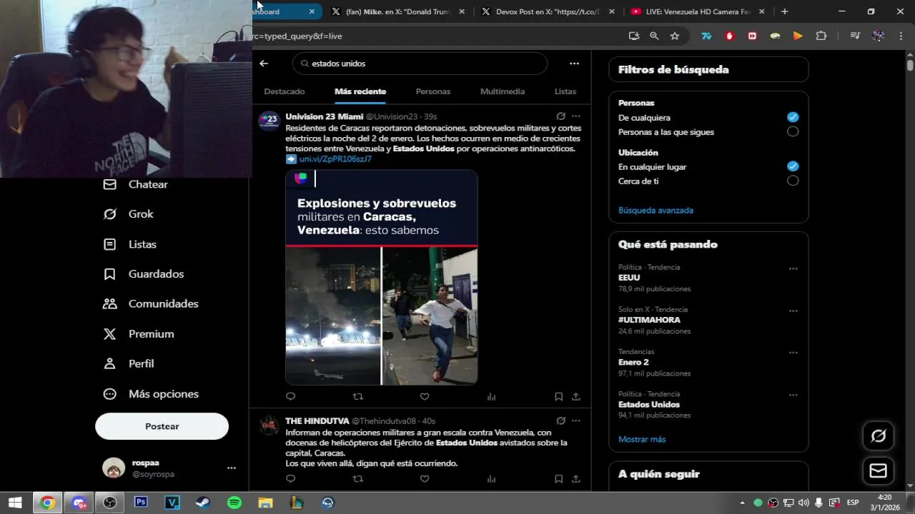Select the 'De cualquiera' people filter
The height and width of the screenshot is (514, 915).
pos(793,117)
